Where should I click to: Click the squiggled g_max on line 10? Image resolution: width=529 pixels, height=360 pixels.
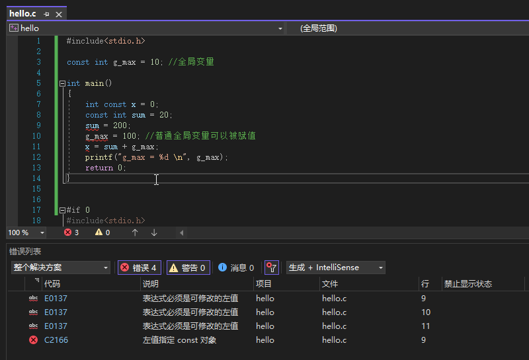coord(97,136)
